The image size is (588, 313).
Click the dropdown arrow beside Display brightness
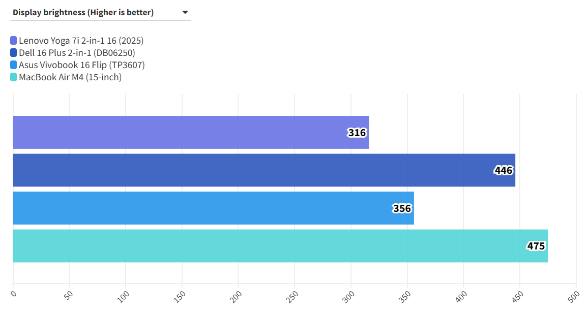(x=185, y=12)
